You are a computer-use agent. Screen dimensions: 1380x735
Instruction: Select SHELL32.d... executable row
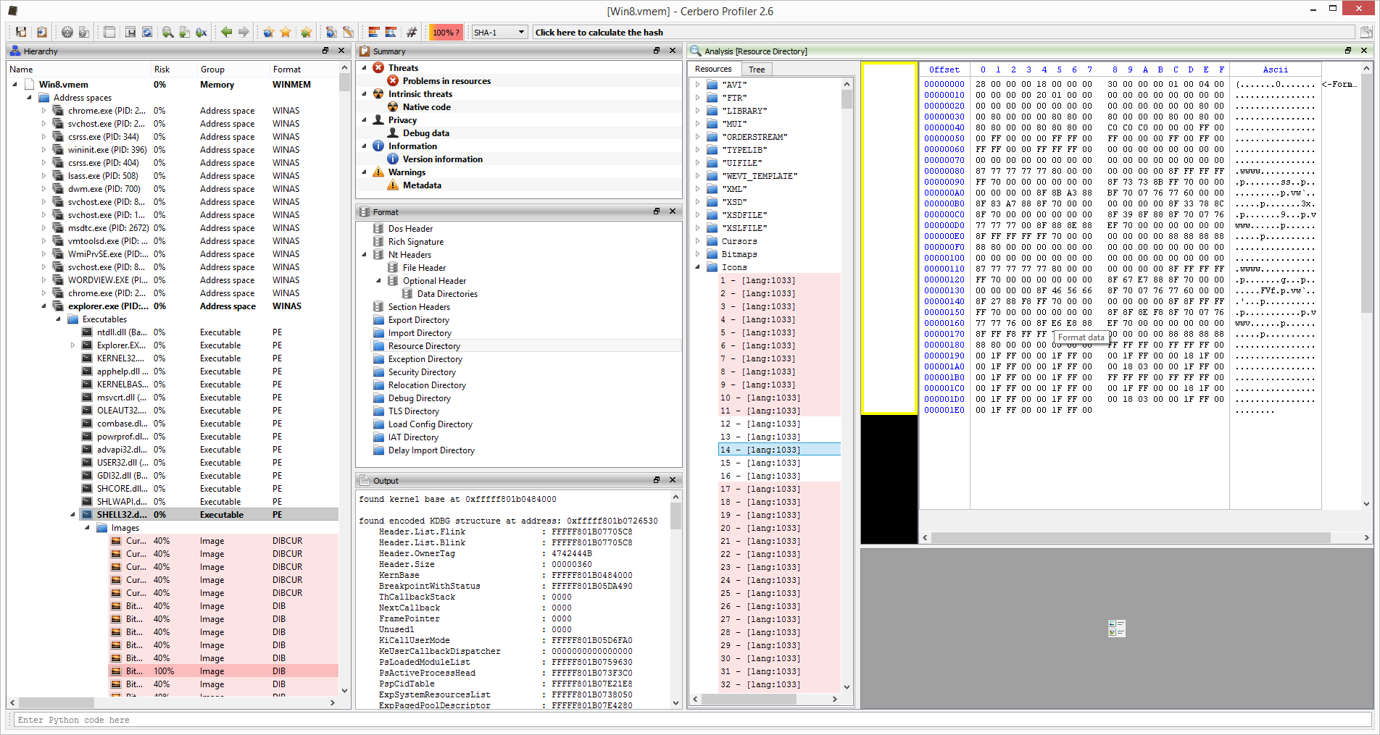174,514
